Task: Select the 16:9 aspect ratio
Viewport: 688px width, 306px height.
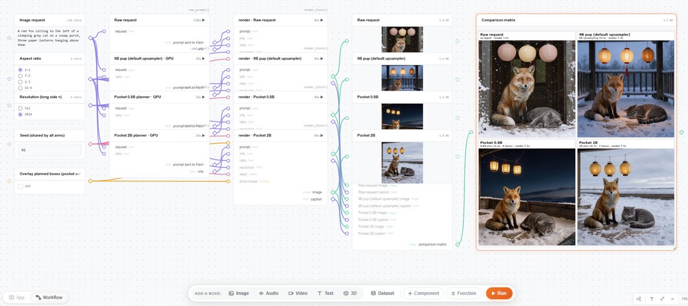Action: (21, 87)
